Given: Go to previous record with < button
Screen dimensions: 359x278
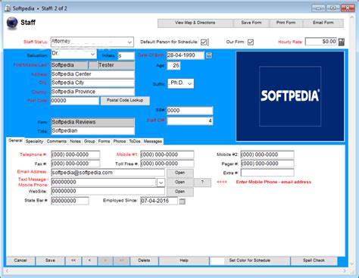Looking at the screenshot, I should pos(89,261).
